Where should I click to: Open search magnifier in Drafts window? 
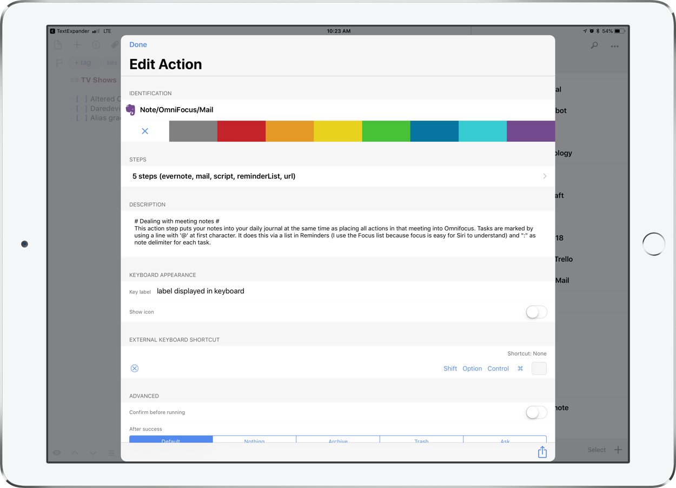point(594,46)
